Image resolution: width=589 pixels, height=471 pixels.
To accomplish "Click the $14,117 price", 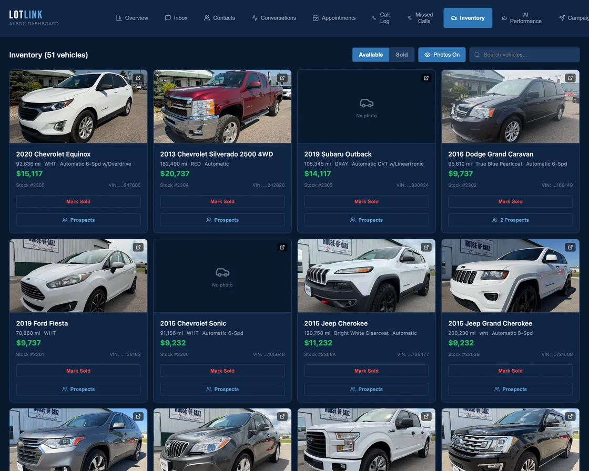I will tap(318, 173).
